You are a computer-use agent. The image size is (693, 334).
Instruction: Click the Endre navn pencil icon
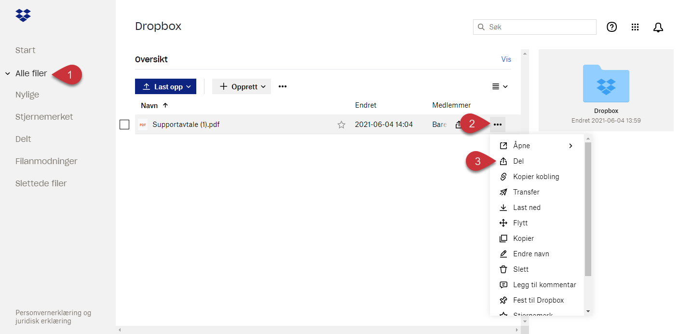503,254
